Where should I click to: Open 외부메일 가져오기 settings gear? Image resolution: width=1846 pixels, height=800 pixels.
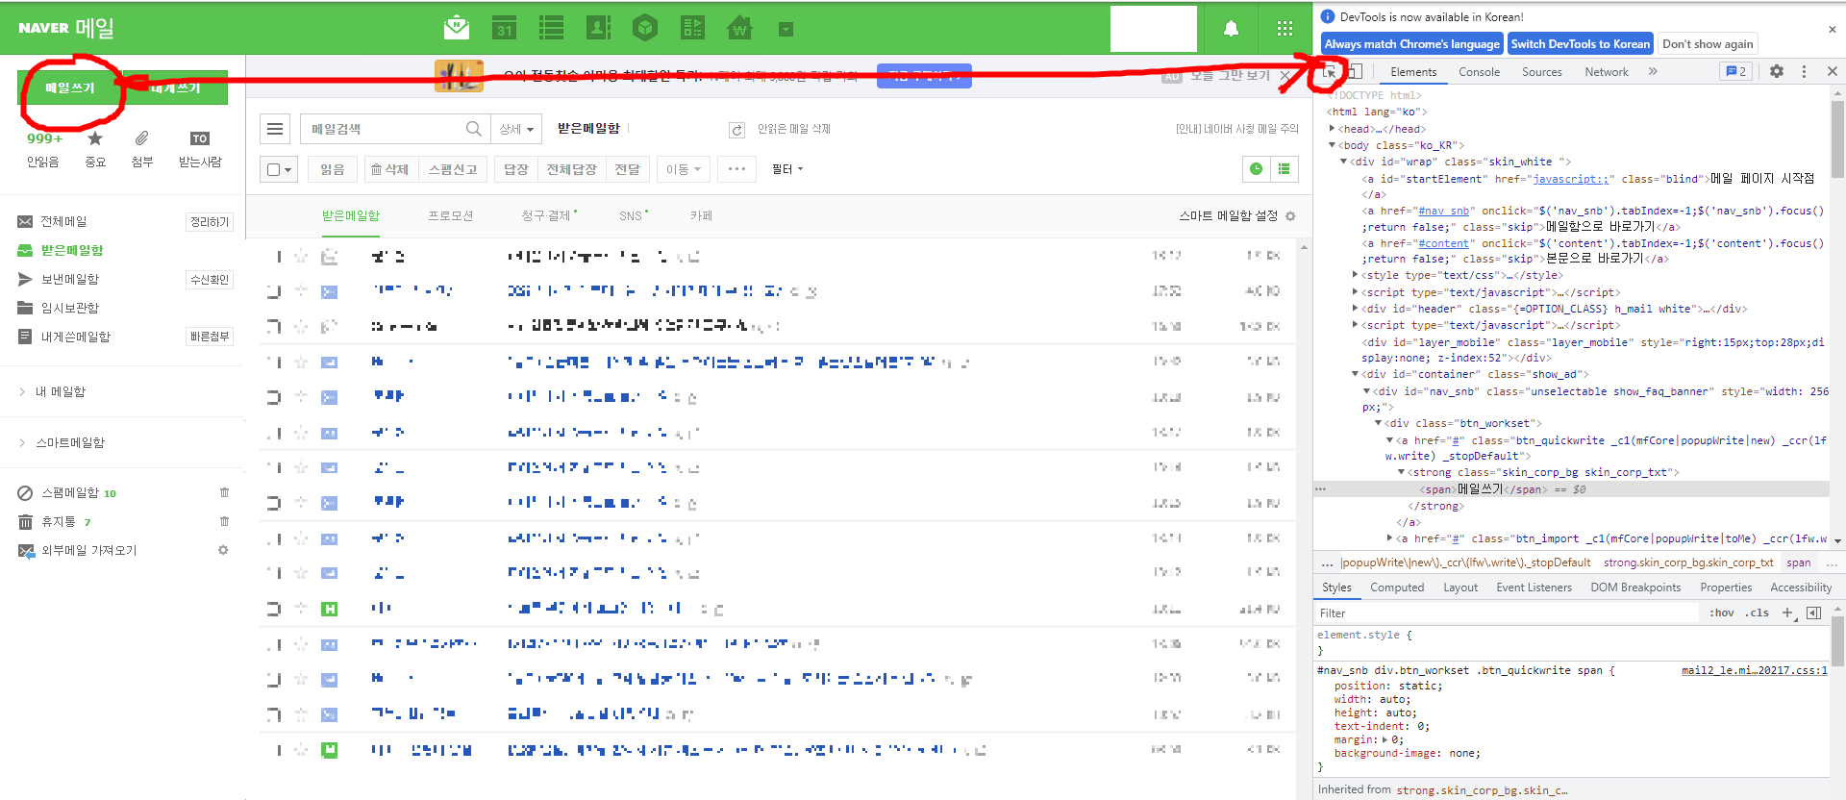[x=223, y=550]
